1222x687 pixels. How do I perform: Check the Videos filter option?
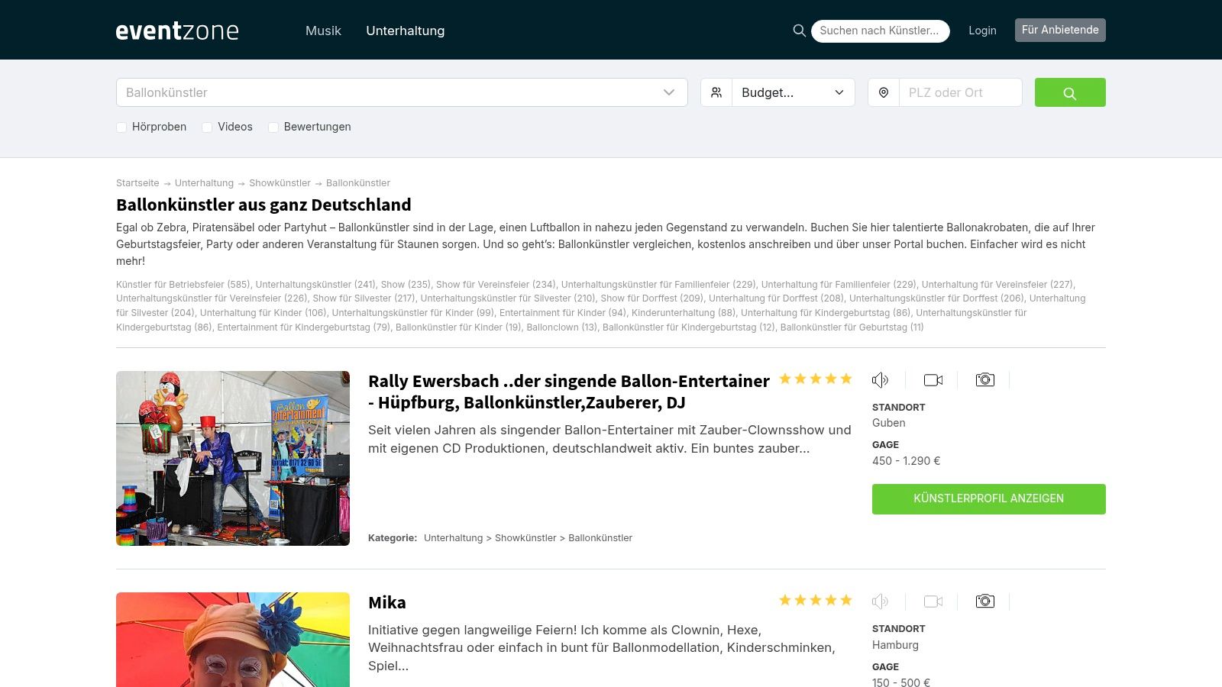(207, 127)
